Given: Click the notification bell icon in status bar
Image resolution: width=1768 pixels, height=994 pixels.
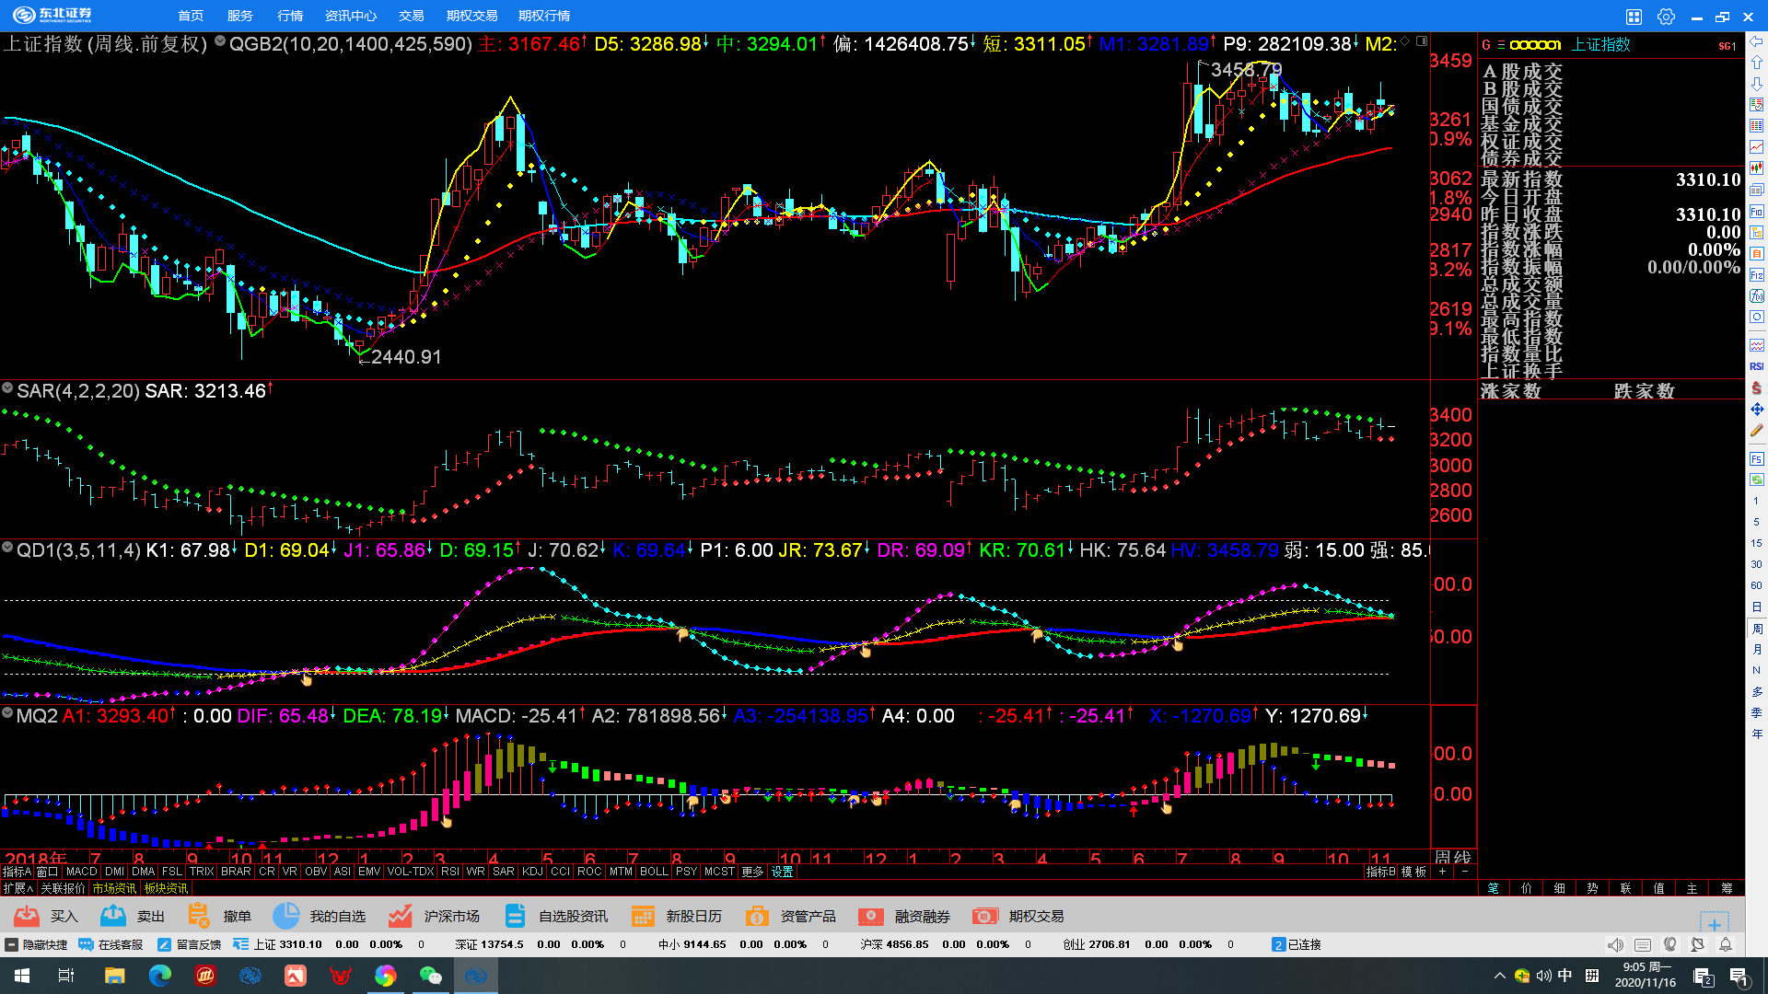Looking at the screenshot, I should pyautogui.click(x=1726, y=945).
